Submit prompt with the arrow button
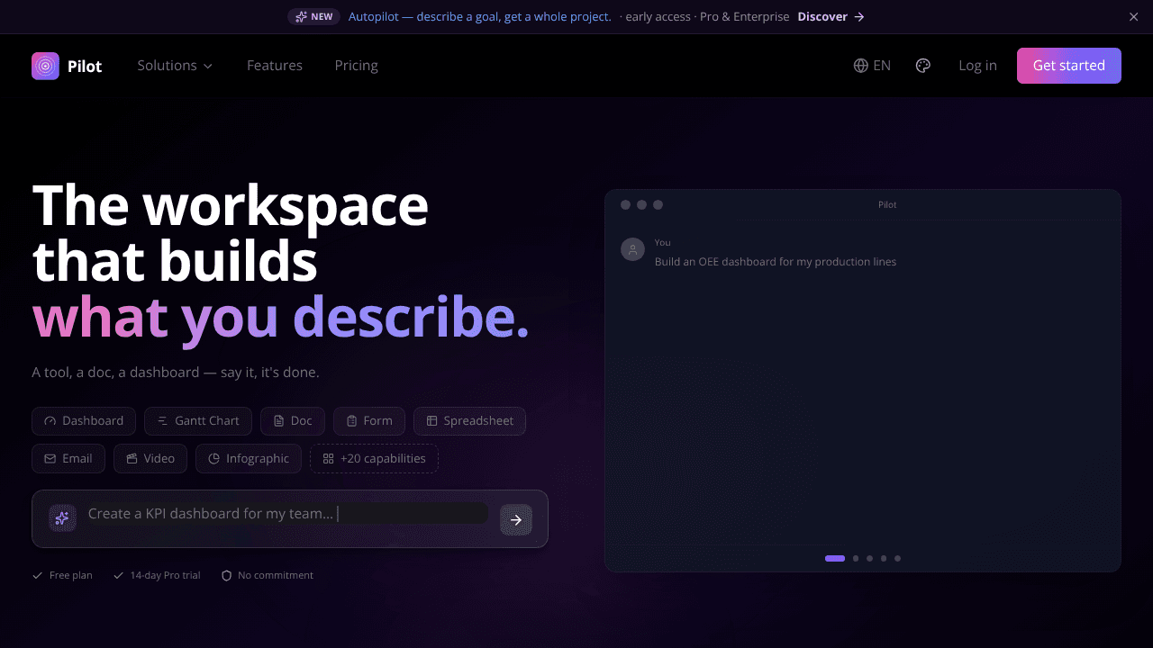 pos(516,519)
